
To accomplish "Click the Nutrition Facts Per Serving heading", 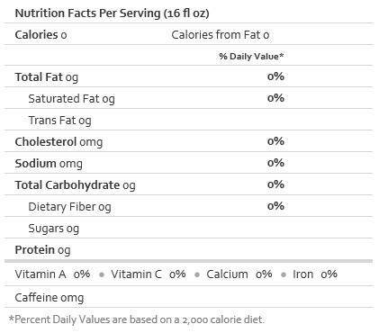I will (112, 13).
